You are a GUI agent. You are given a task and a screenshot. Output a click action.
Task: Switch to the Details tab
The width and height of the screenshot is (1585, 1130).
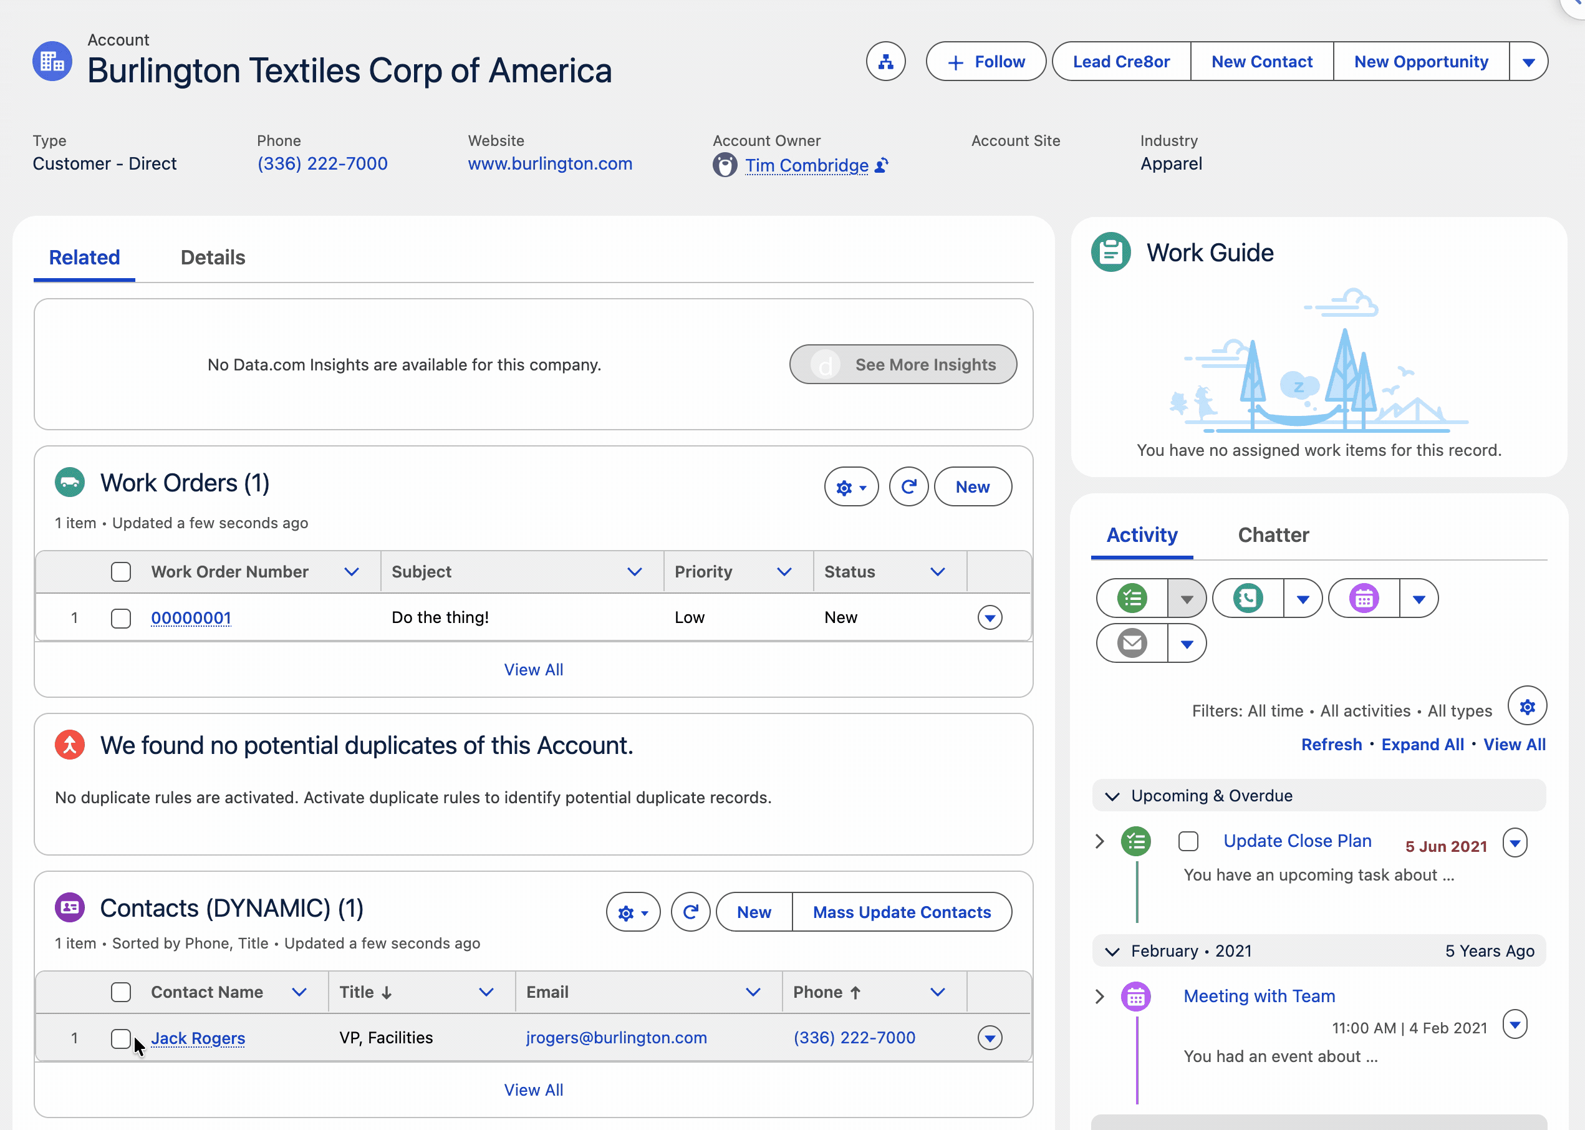212,258
